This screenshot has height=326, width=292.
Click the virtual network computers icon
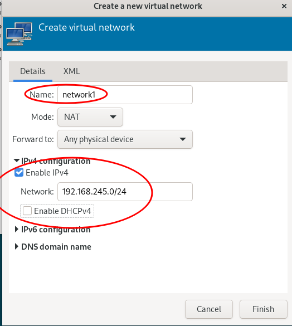click(19, 34)
